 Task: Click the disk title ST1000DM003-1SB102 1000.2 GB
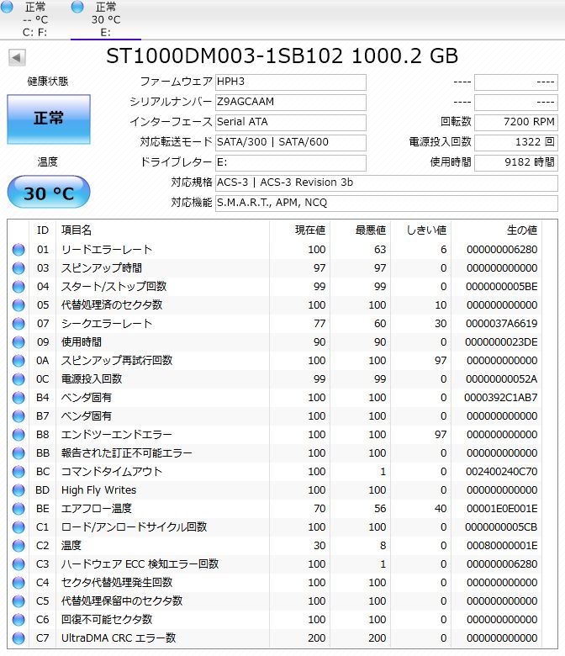(282, 56)
